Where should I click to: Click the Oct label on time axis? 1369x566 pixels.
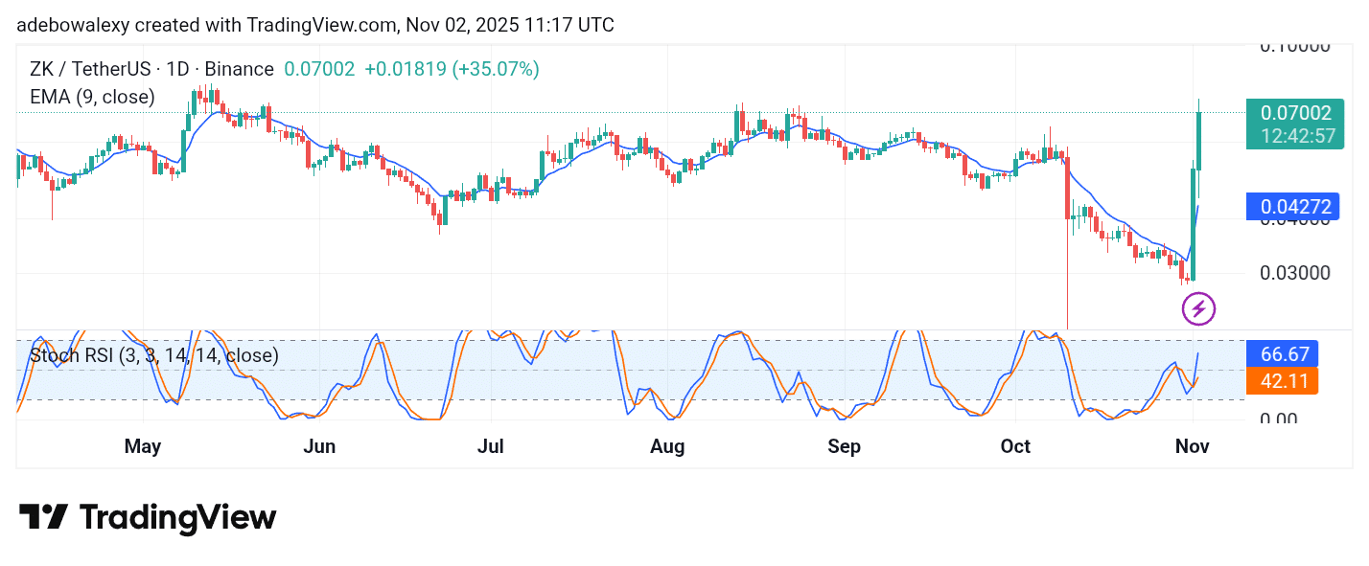(x=1015, y=446)
